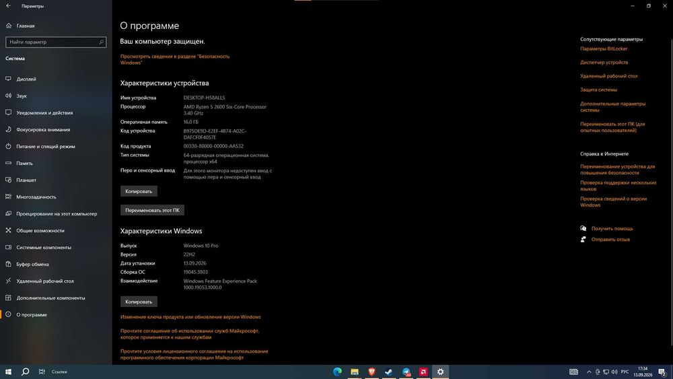Open product key change link

click(x=190, y=317)
